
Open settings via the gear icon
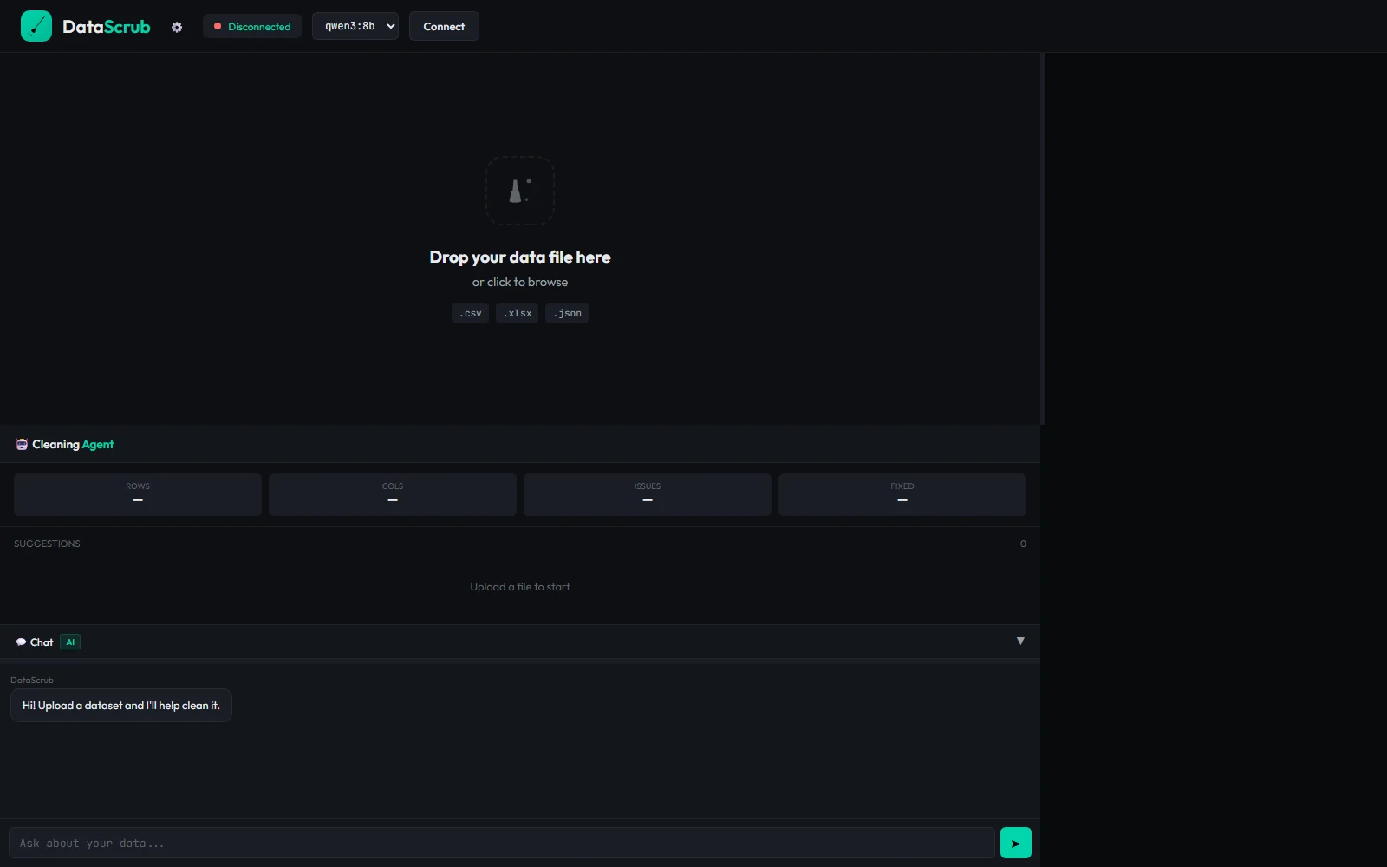[x=177, y=27]
